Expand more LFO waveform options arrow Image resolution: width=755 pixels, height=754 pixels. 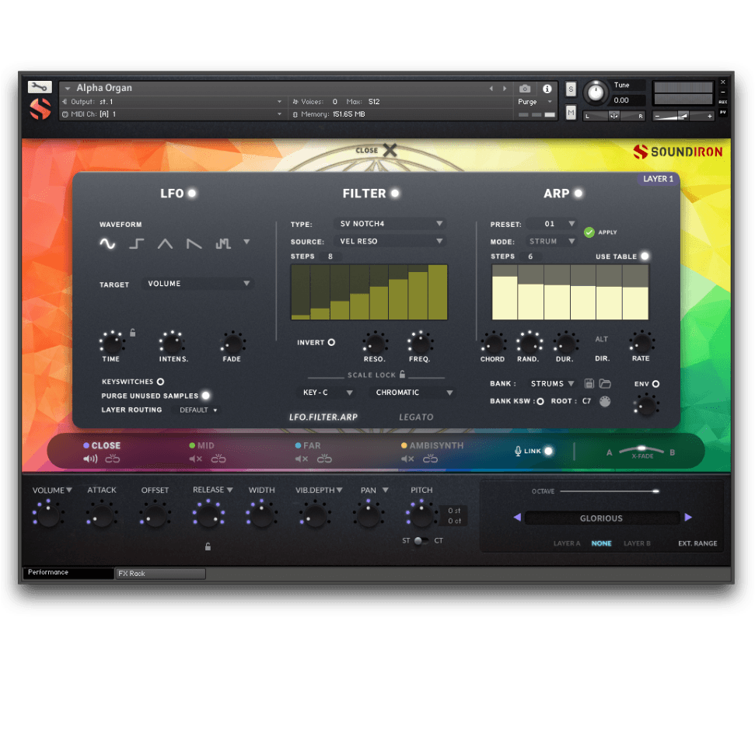coord(246,242)
